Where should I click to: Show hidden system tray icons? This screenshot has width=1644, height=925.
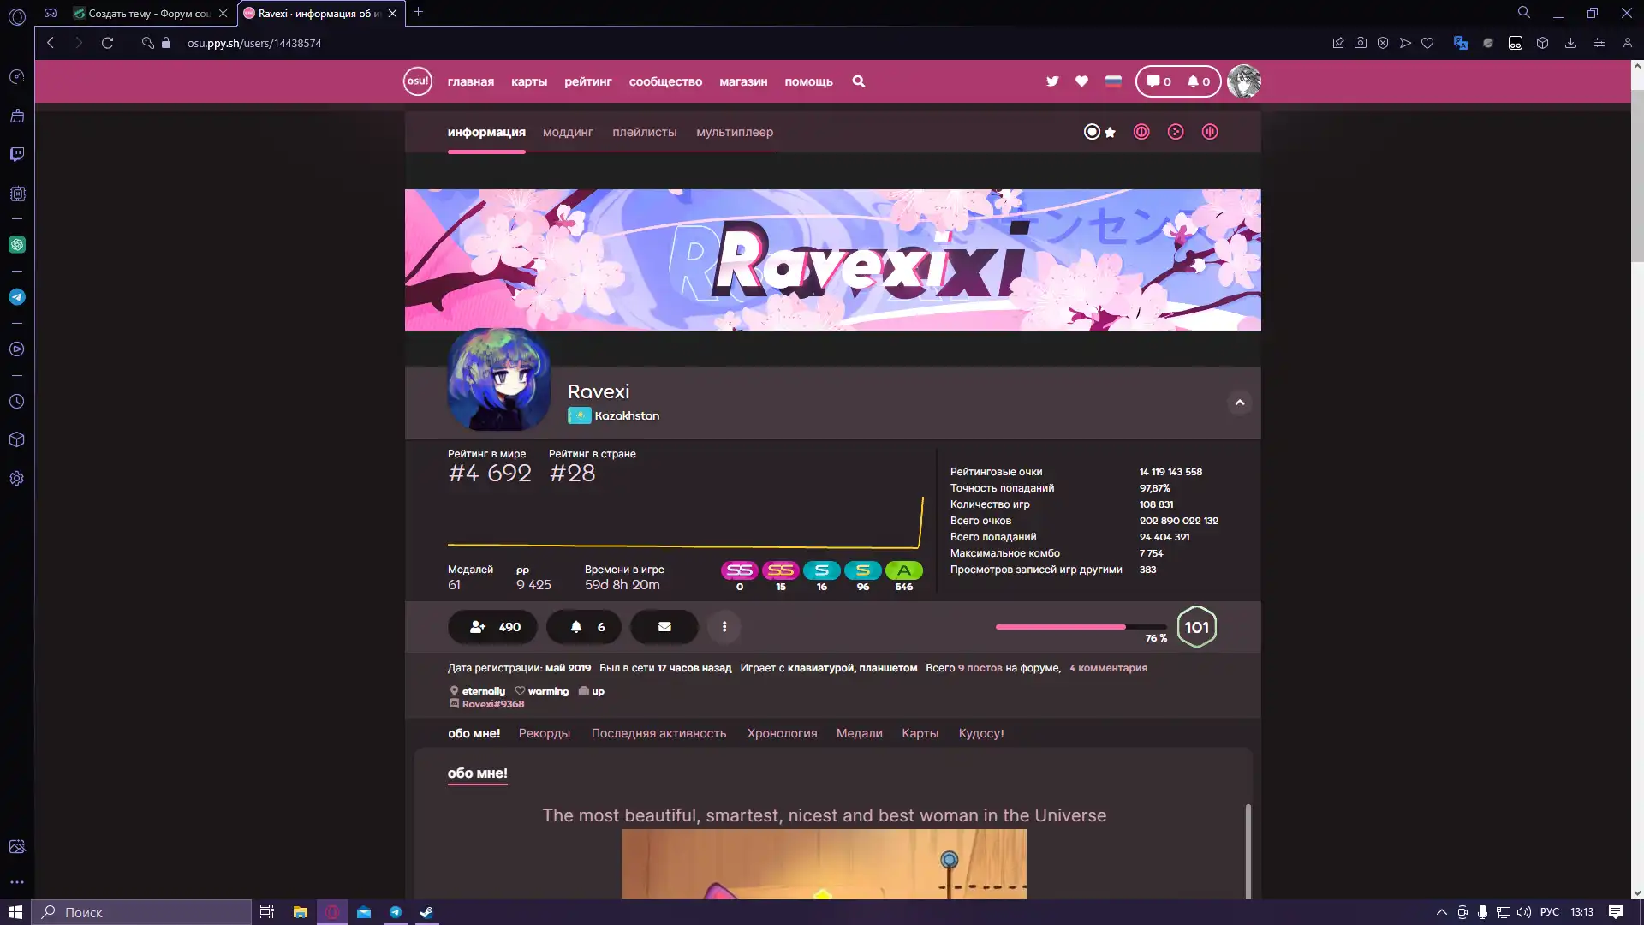point(1442,912)
